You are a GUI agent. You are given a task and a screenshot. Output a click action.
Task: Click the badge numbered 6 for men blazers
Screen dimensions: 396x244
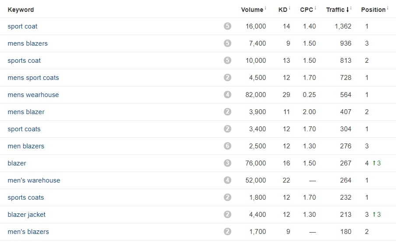[227, 146]
